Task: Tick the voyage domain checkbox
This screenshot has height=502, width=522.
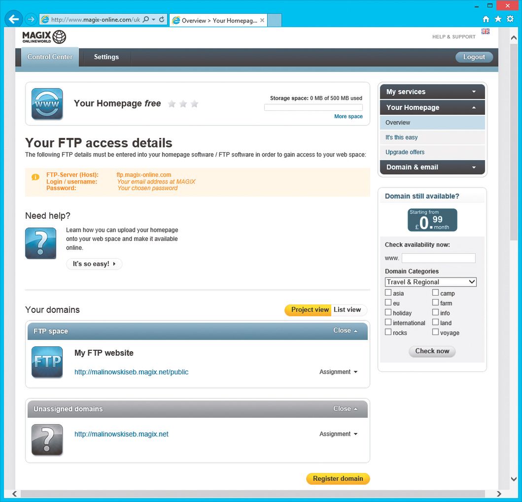Action: coord(435,332)
